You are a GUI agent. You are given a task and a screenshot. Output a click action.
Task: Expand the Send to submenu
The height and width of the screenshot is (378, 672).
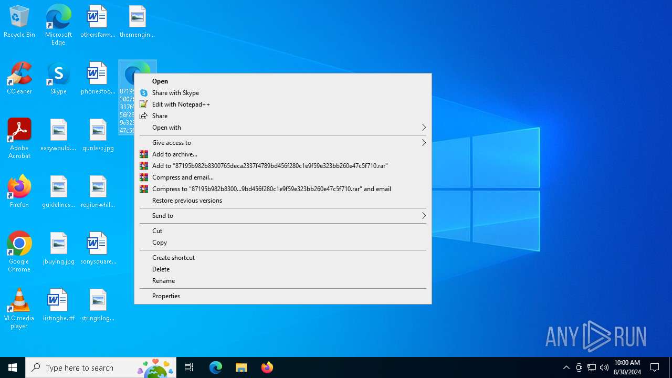pyautogui.click(x=283, y=216)
